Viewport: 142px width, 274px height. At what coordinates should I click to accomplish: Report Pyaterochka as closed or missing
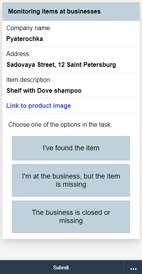71,216
